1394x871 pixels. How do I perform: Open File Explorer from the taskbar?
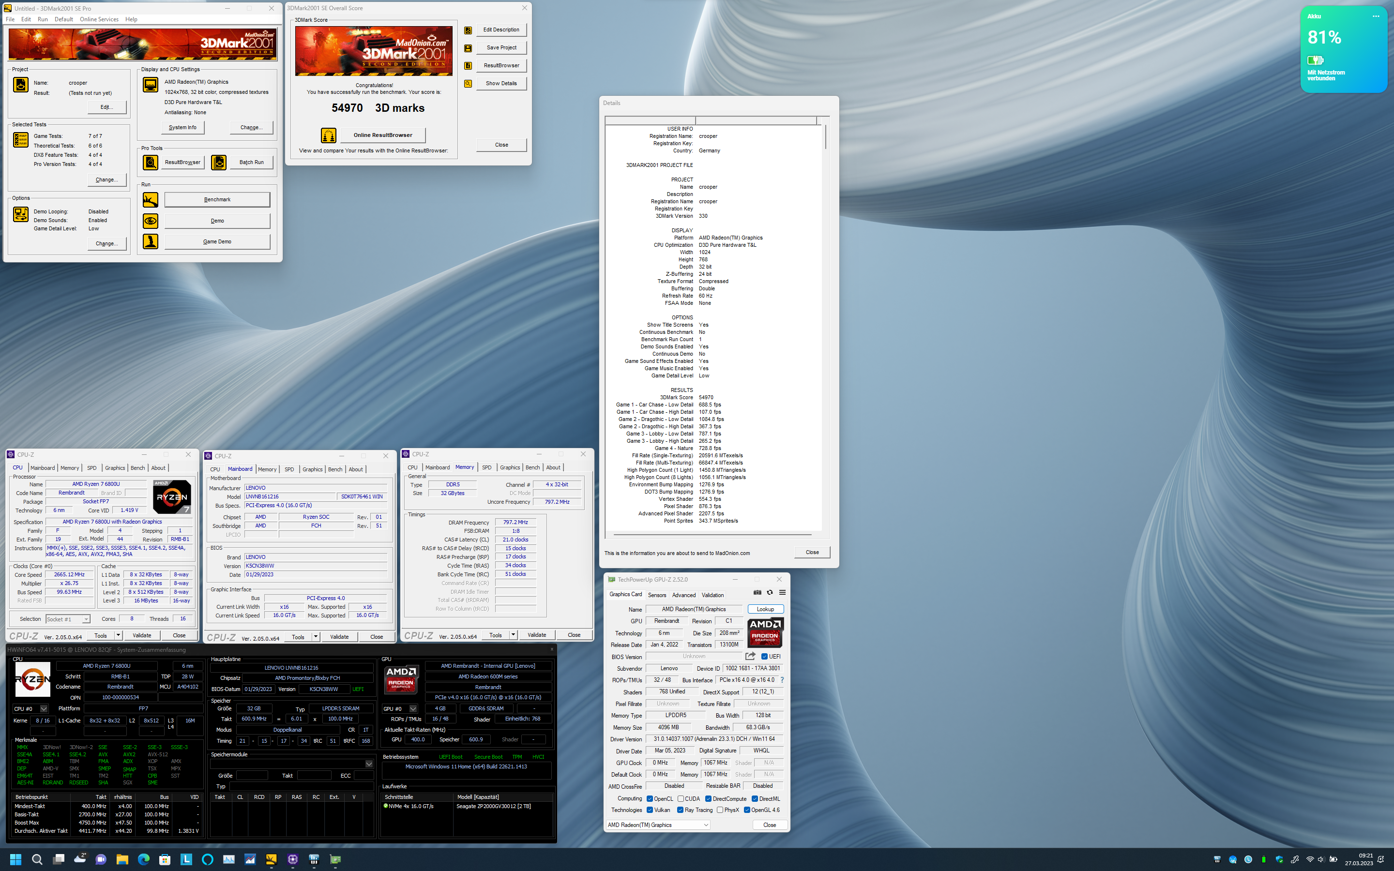122,859
